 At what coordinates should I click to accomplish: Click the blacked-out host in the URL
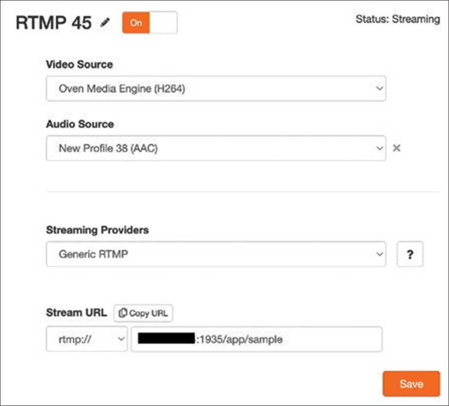(166, 340)
